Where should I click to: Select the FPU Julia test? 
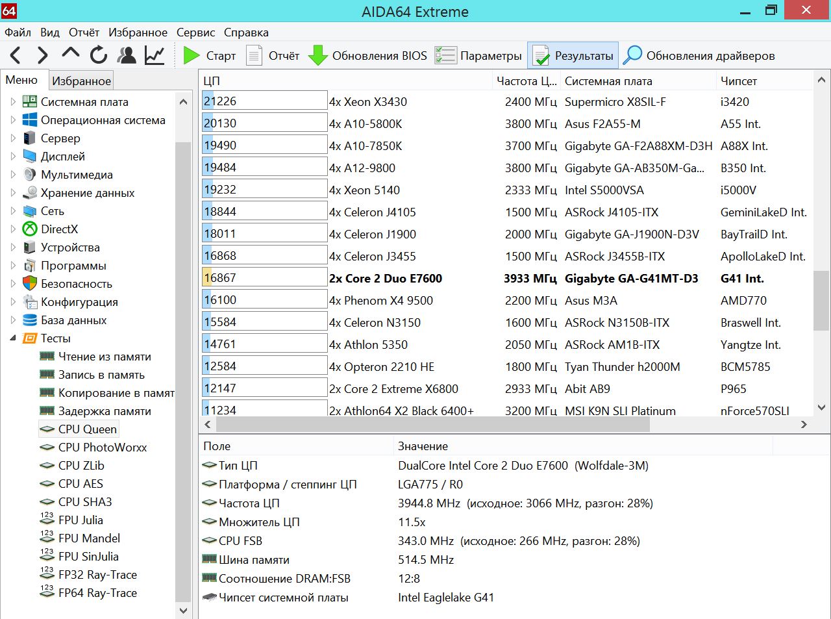[x=81, y=520]
